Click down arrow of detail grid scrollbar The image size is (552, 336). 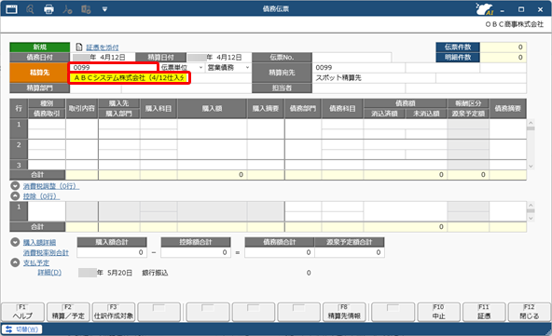[x=531, y=167]
